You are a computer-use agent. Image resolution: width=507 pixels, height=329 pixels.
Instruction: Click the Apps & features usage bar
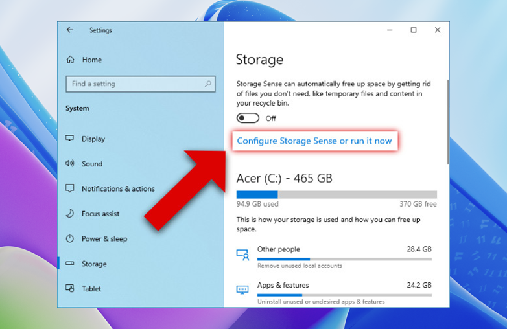pos(345,295)
